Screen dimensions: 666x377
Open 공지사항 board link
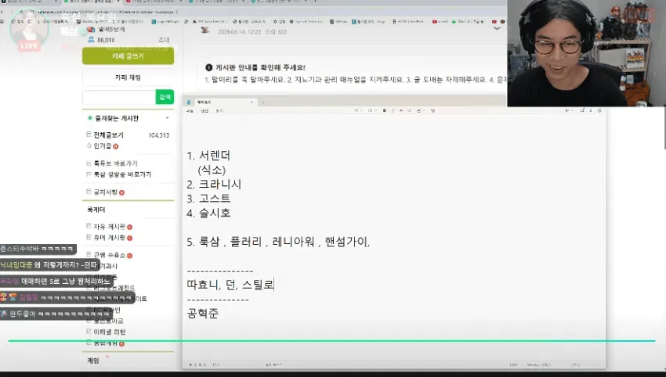tap(105, 192)
